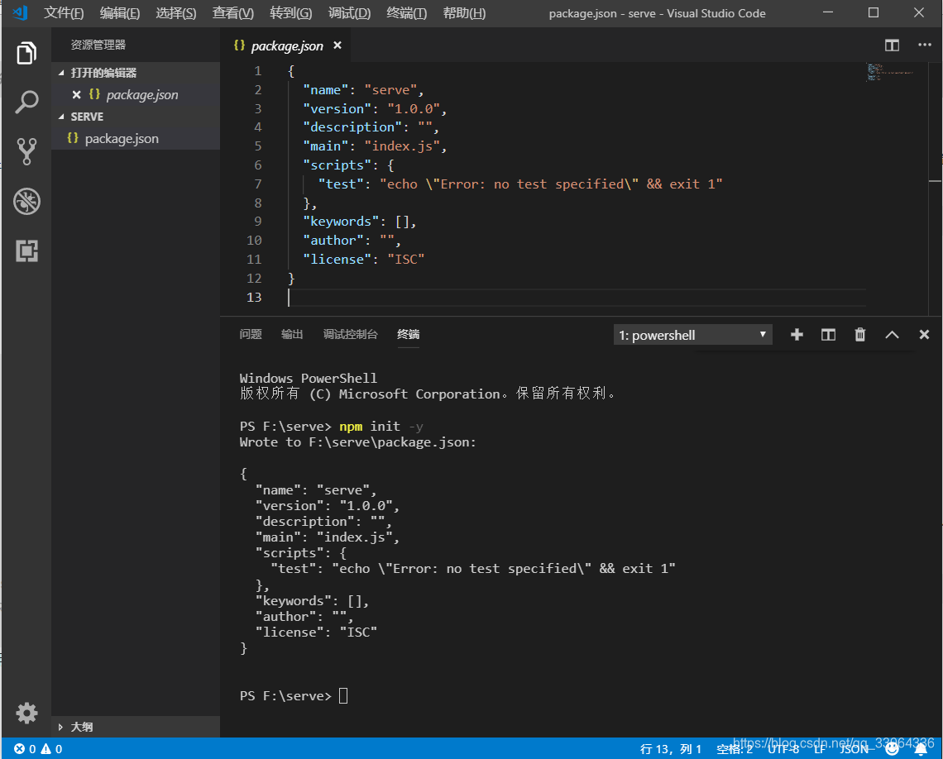Split the terminal panel
This screenshot has height=759, width=943.
828,335
